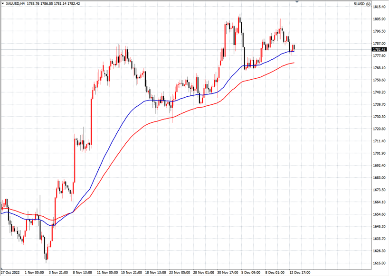Screen dimensions: 389x276
Task: Click the 1654.60 price scale label
Action: [x=379, y=214]
